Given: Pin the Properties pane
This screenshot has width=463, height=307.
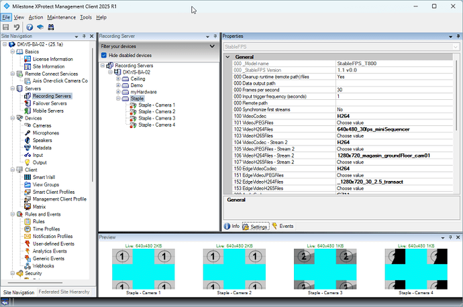Looking at the screenshot, I should 458,36.
